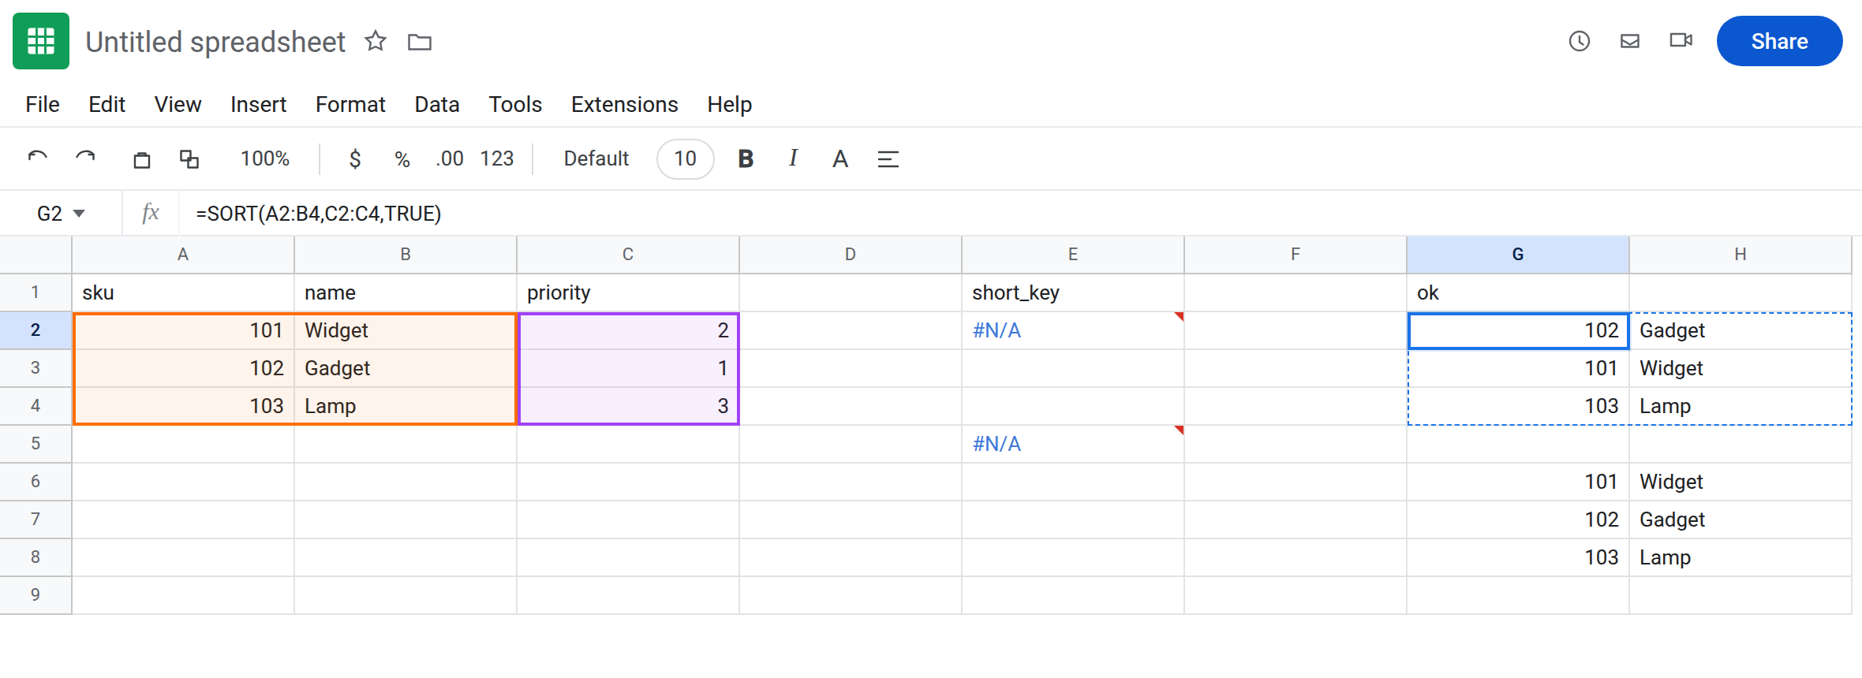Click the print icon in toolbar
Viewport: 1862px width, 678px height.
tap(142, 159)
